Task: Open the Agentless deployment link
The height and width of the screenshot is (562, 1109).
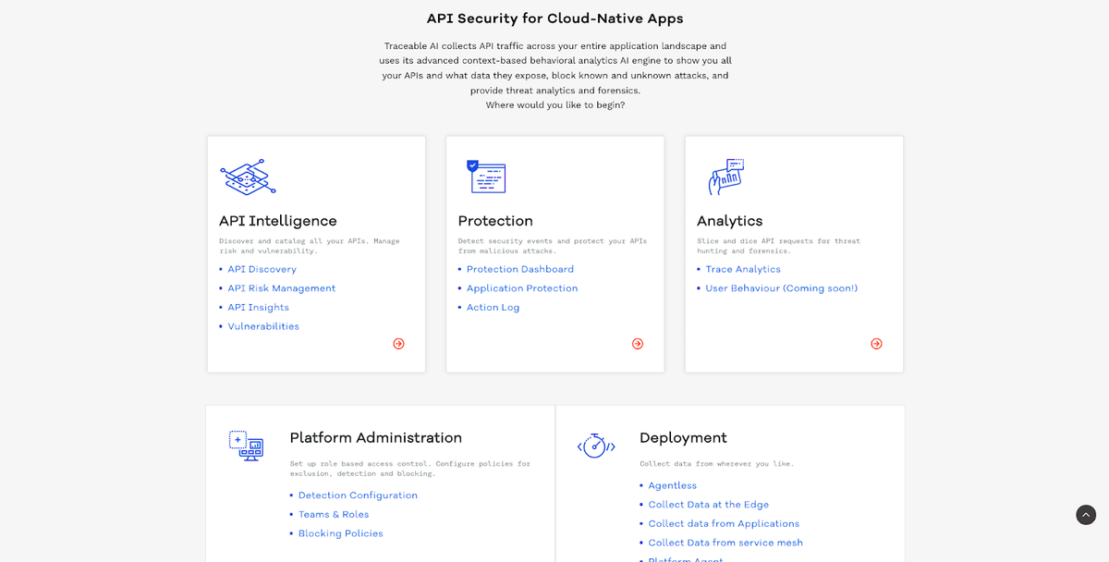Action: coord(672,484)
